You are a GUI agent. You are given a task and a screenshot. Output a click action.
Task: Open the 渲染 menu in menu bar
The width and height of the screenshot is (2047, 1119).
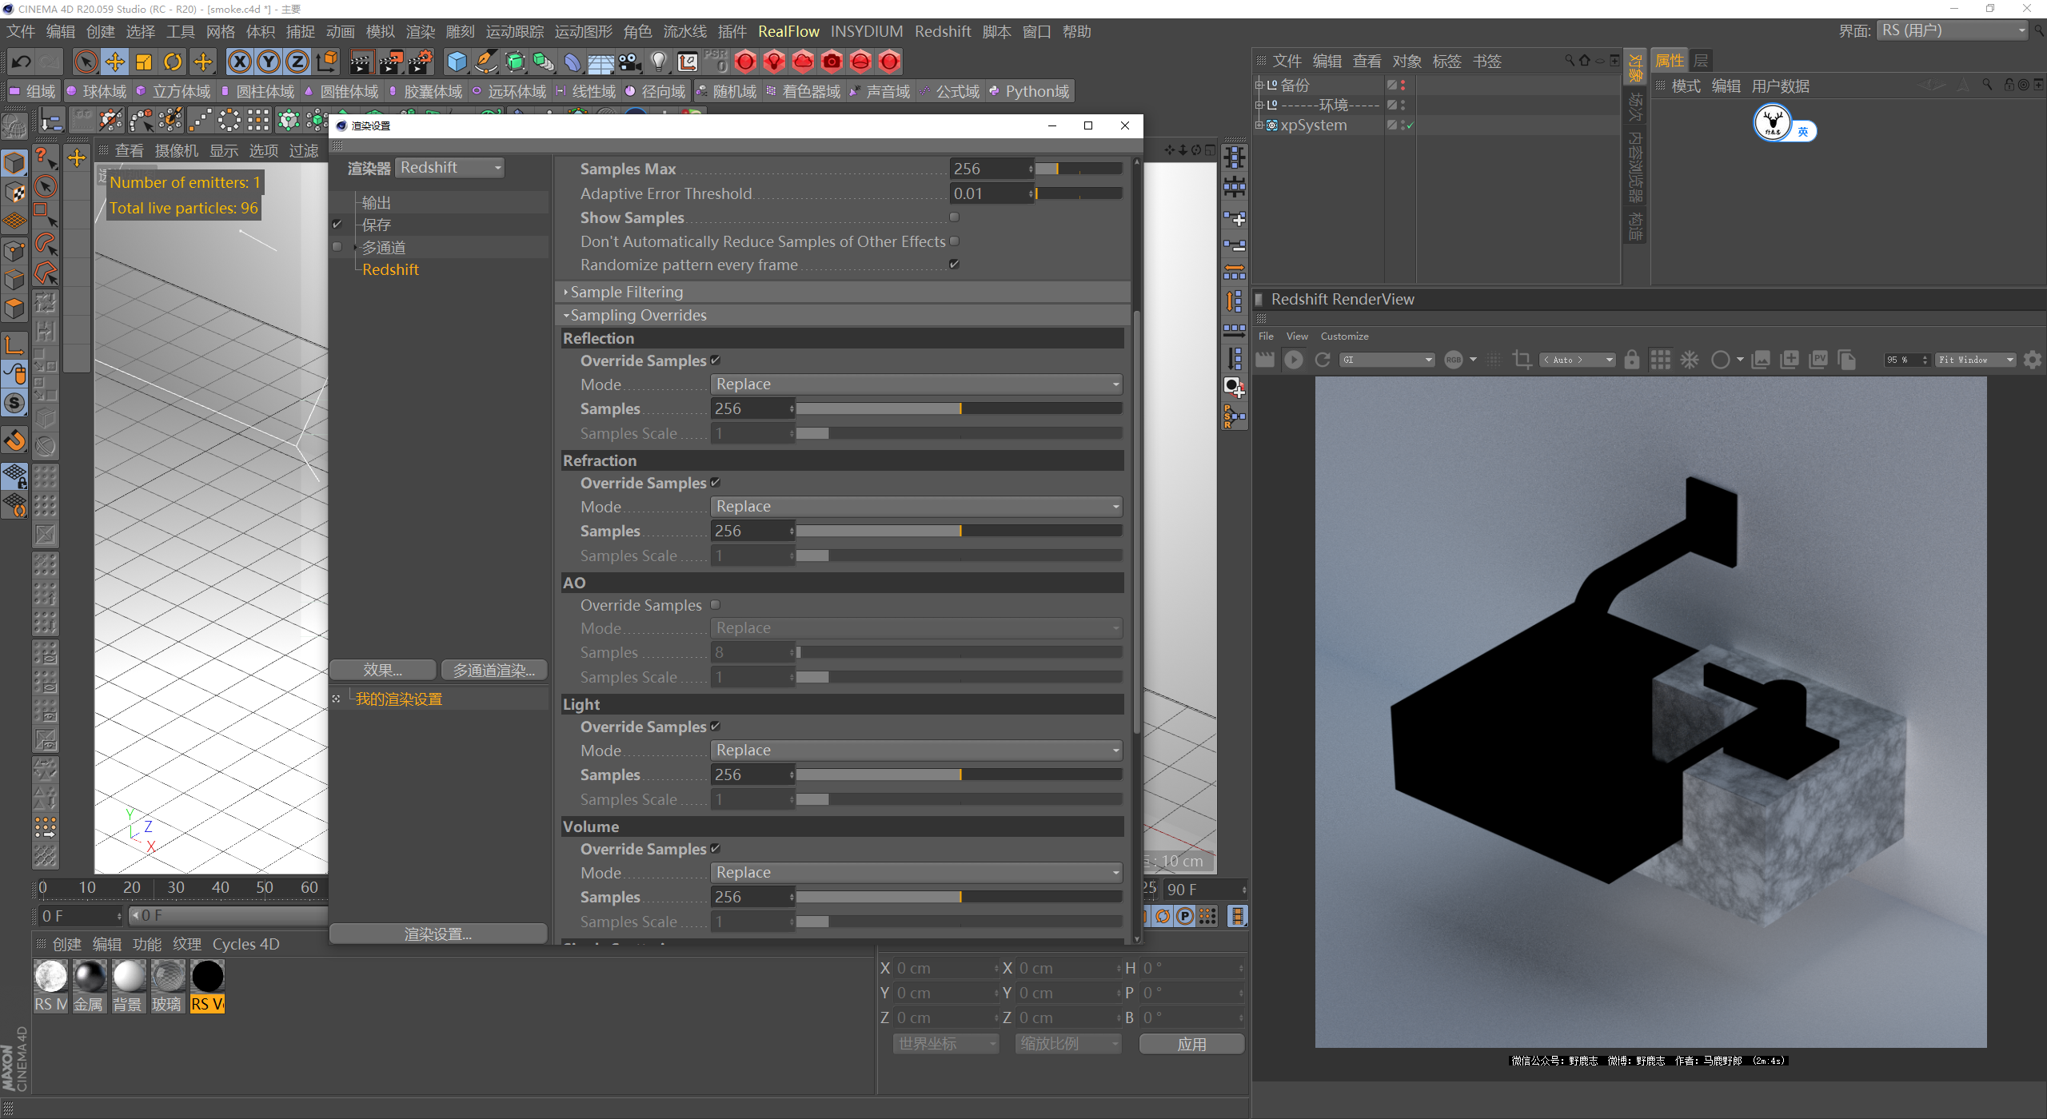coord(421,32)
